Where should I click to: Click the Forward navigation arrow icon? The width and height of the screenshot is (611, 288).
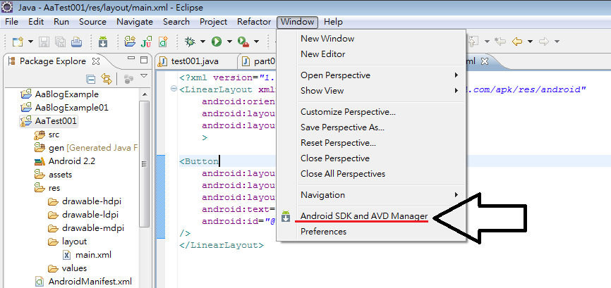(x=544, y=42)
